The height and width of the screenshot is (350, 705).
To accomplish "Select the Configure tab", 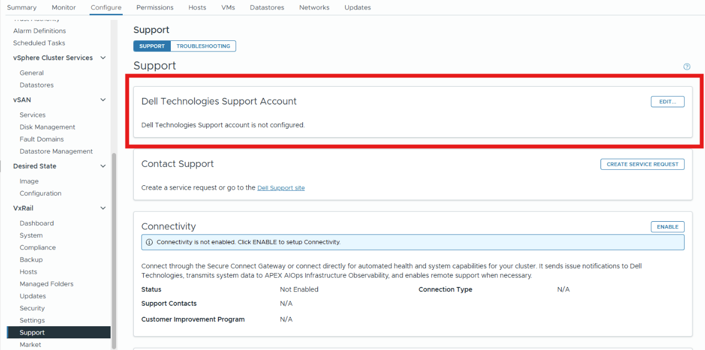I will [x=106, y=7].
